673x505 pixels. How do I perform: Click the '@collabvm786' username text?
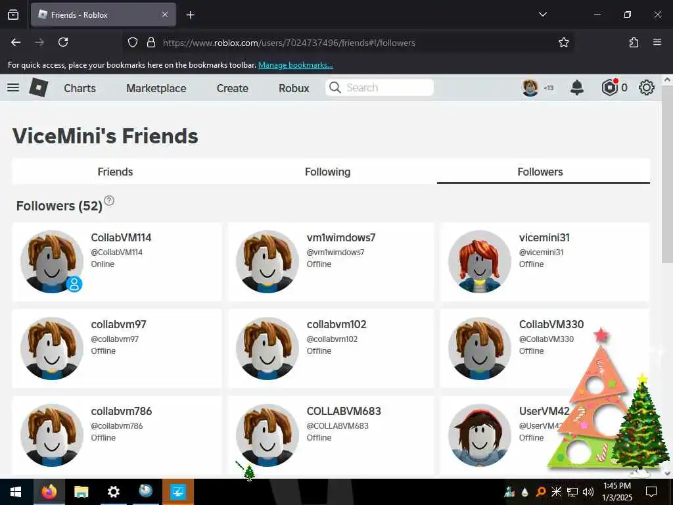point(117,425)
